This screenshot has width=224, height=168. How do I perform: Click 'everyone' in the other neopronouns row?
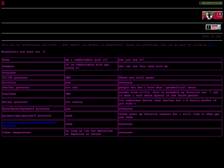click(170, 132)
